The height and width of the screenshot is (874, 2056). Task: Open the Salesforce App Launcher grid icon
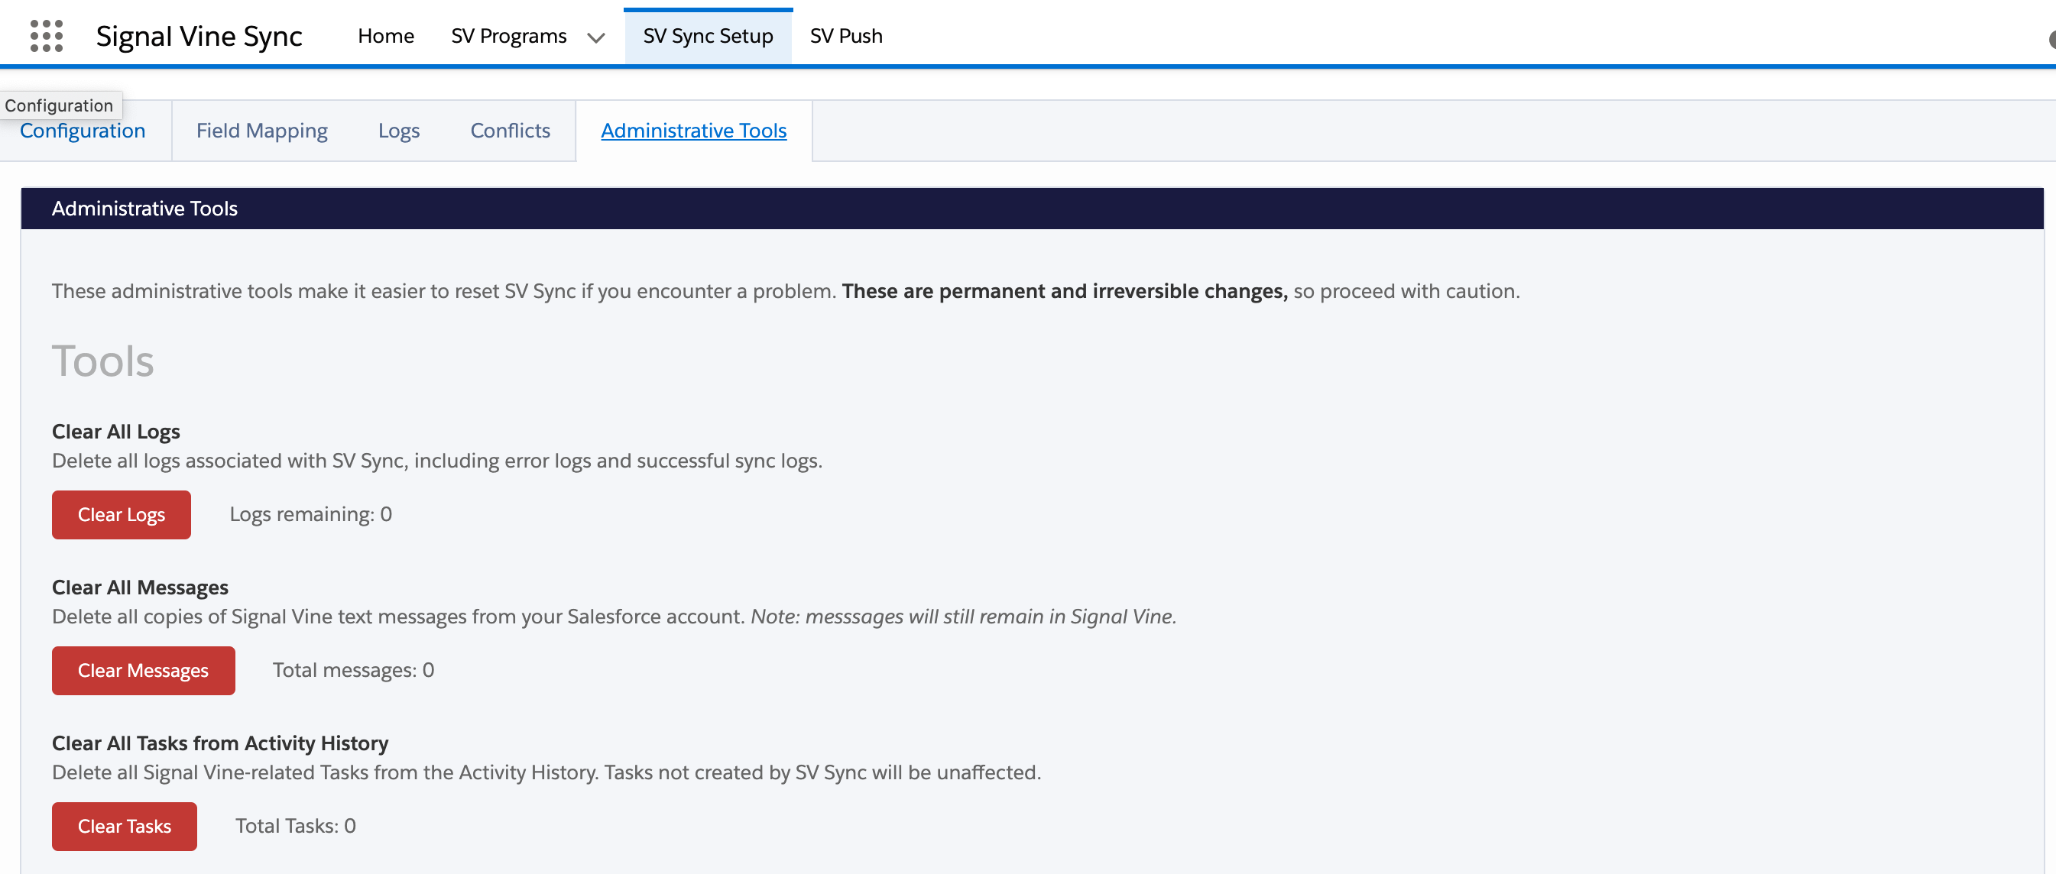tap(46, 35)
